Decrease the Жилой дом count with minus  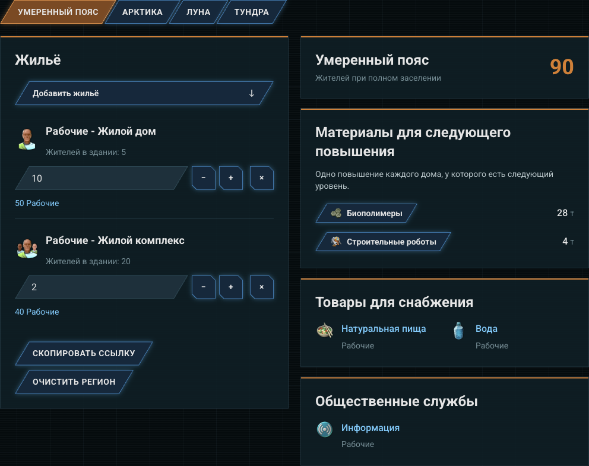coord(203,178)
